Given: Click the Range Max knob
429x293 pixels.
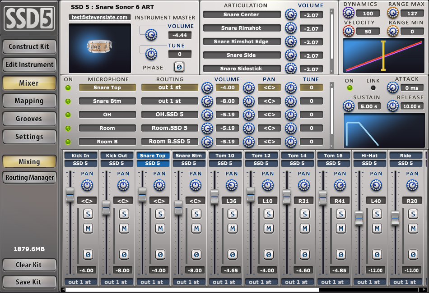Looking at the screenshot, I should click(392, 13).
